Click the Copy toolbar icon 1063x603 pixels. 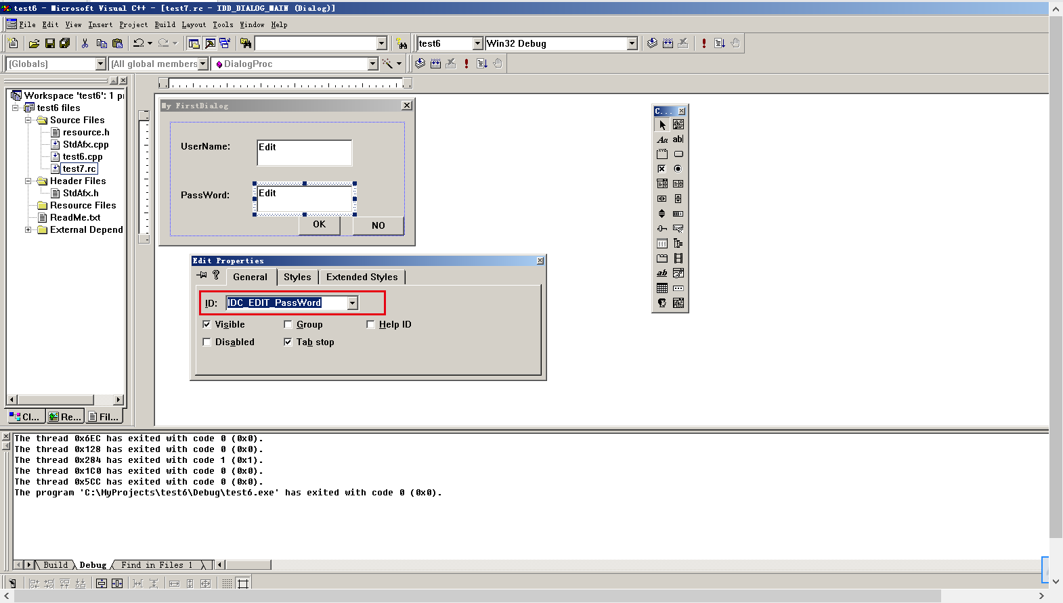[102, 43]
